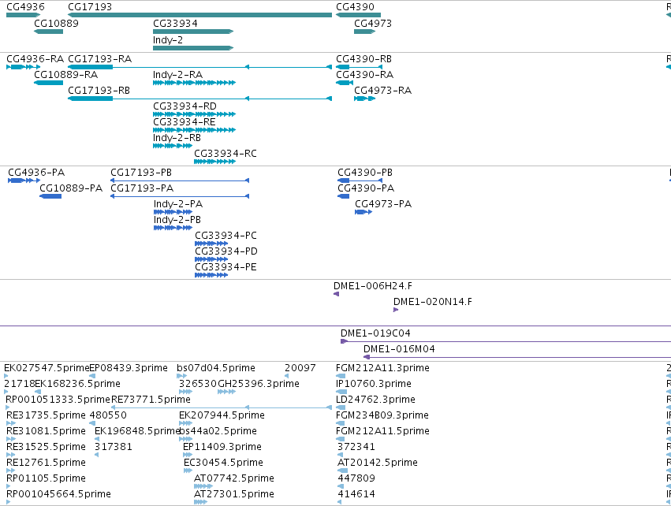671x506 pixels.
Task: Select protein CG10889-PA label
Action: pyautogui.click(x=71, y=188)
